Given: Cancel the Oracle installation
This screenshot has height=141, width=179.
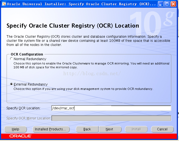Looking at the screenshot, I should coord(162,129).
